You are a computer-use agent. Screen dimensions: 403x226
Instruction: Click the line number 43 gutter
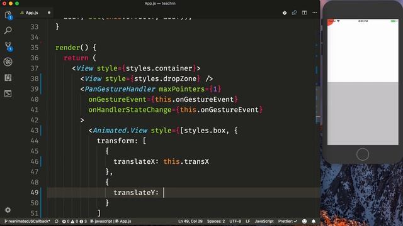[x=35, y=131]
